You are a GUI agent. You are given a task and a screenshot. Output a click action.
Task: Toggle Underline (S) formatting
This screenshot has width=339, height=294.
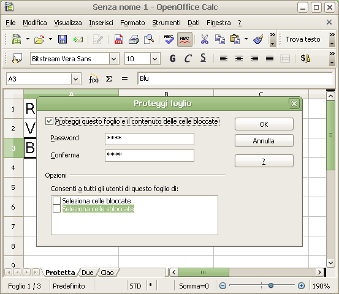(x=203, y=58)
